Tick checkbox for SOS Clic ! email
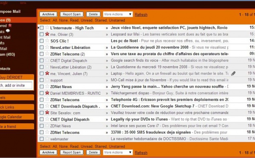 click(x=42, y=41)
